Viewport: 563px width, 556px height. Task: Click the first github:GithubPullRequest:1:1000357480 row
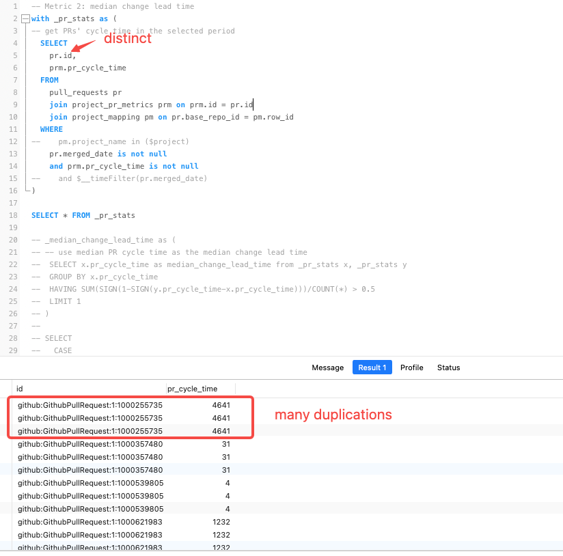(90, 444)
